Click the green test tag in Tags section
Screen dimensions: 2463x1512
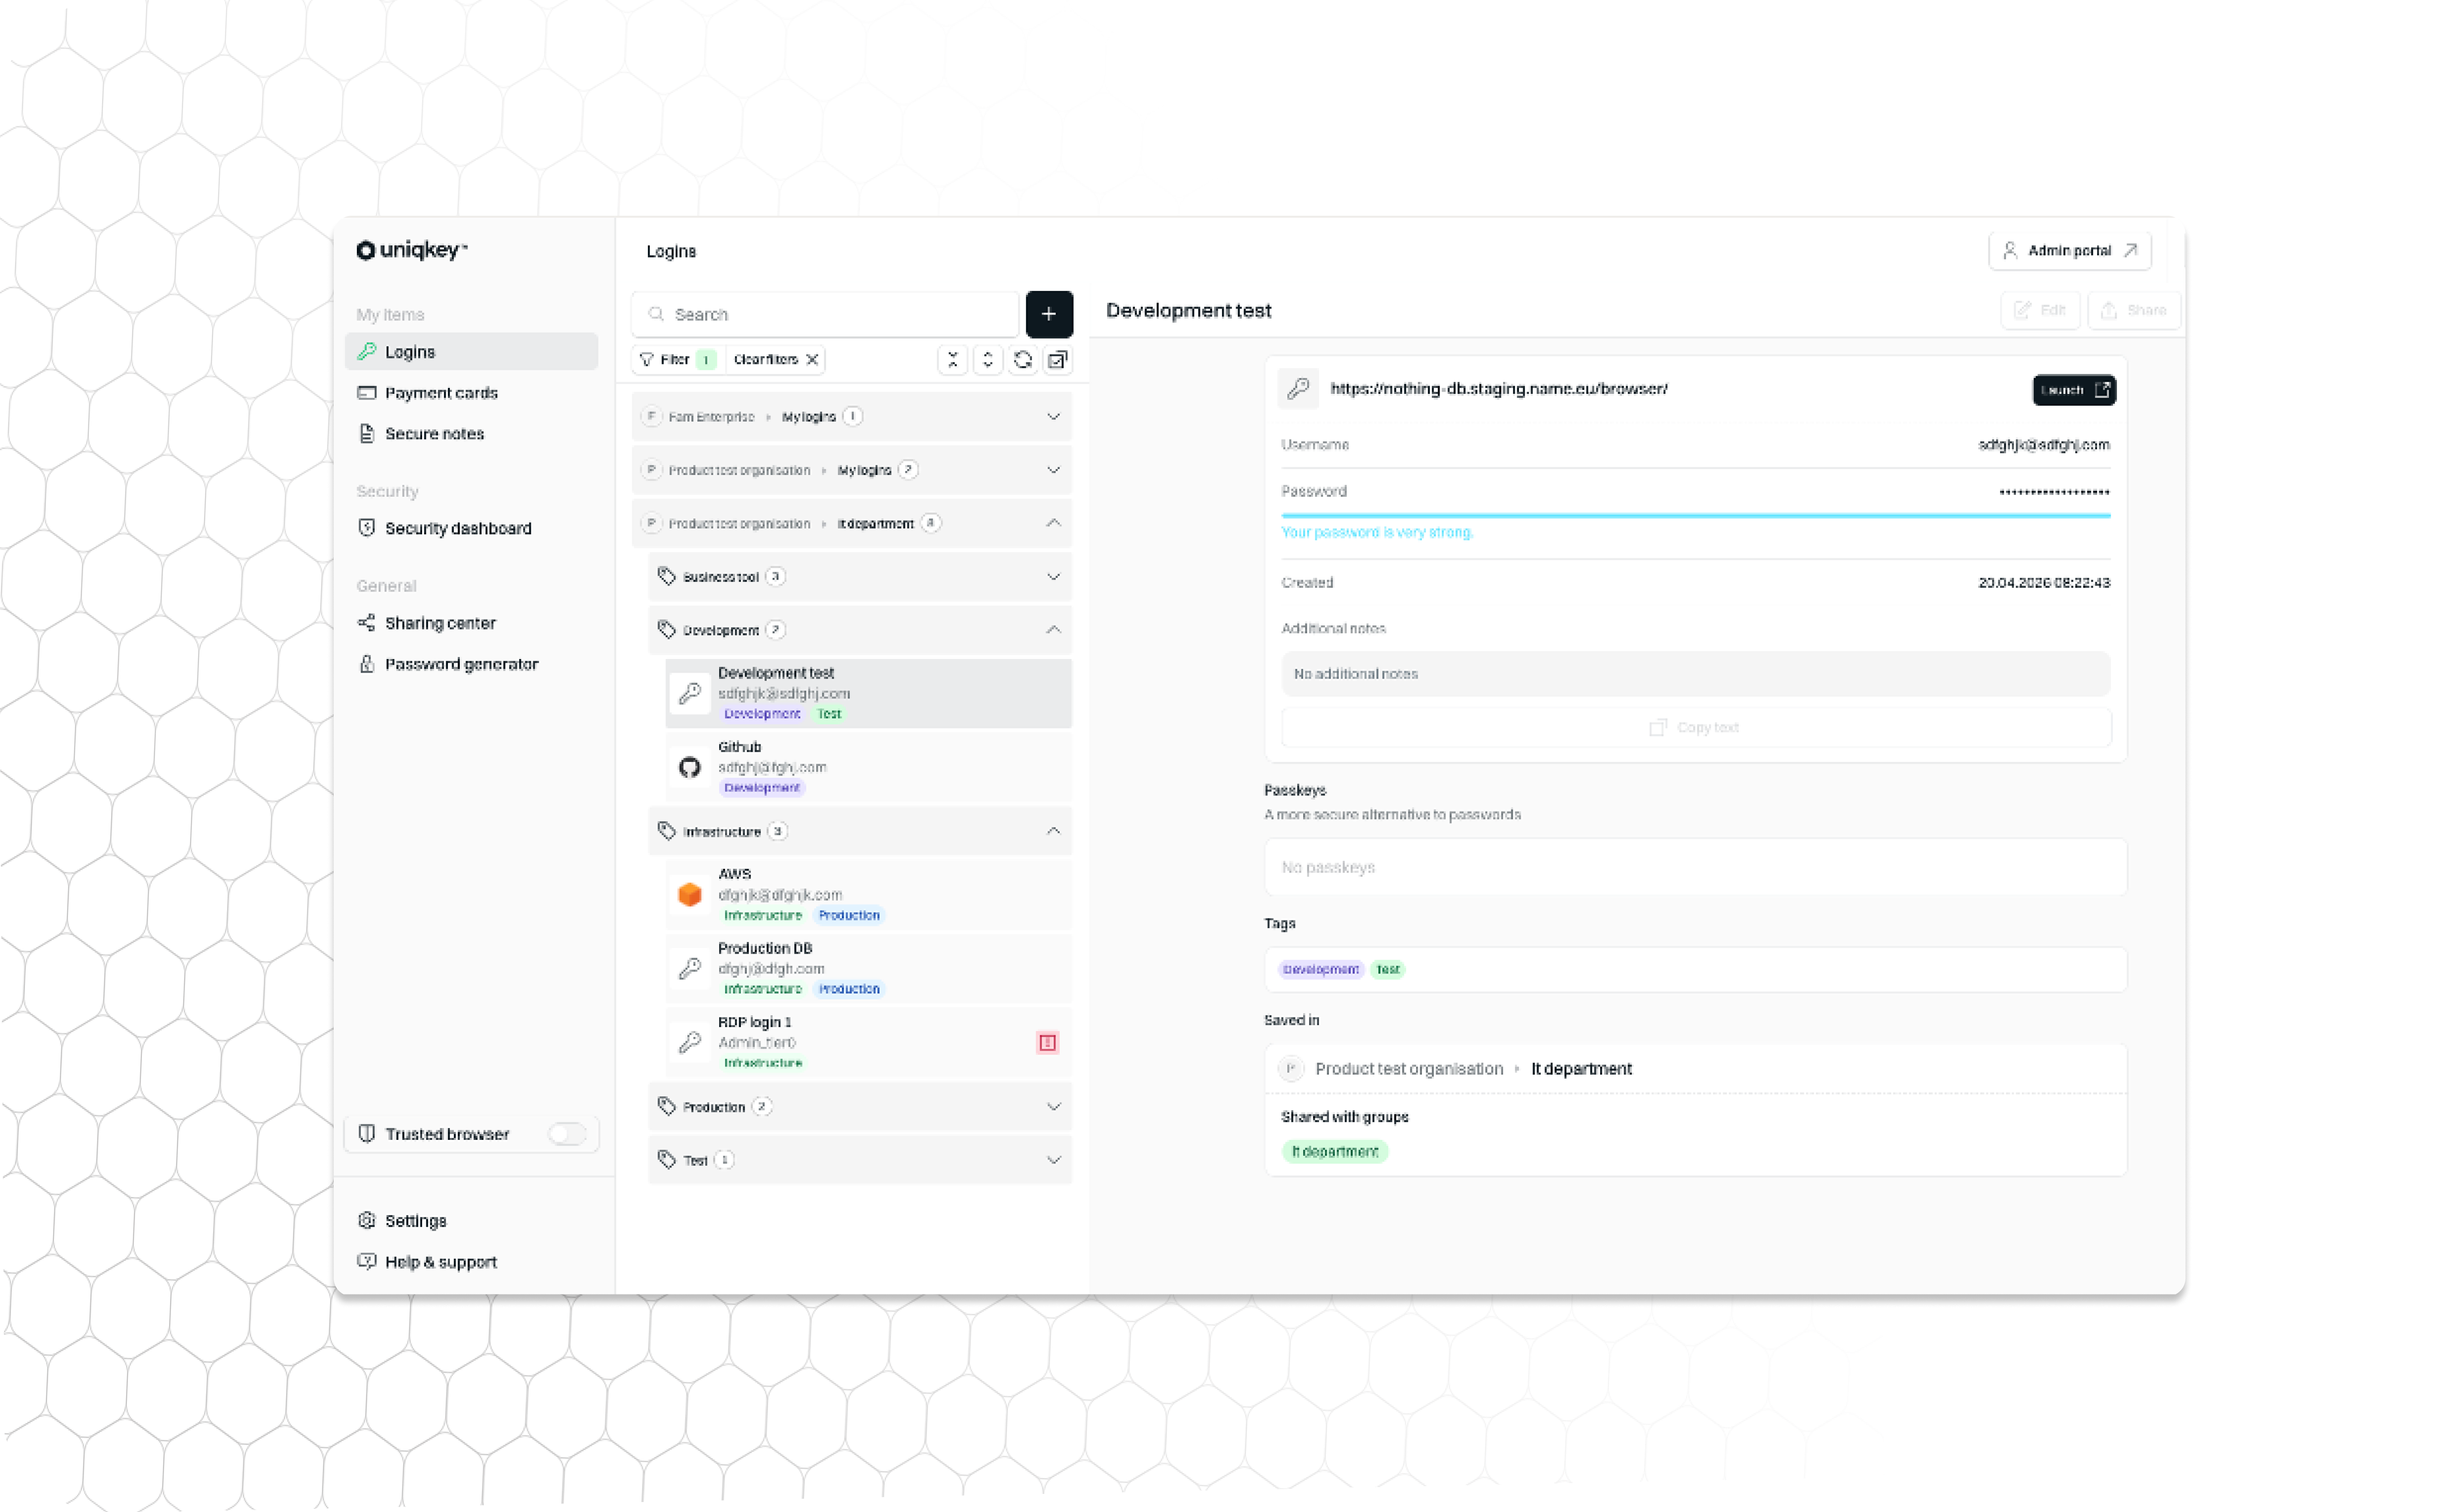tap(1387, 969)
